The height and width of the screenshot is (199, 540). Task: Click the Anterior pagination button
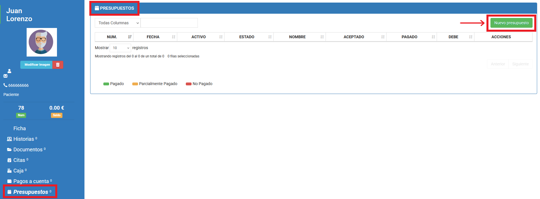coord(498,64)
